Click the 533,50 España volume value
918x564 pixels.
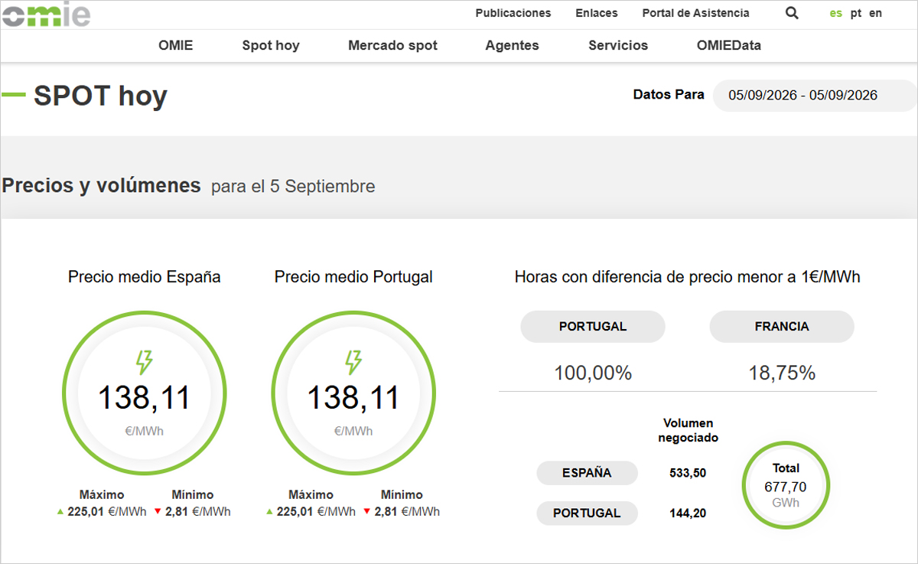(688, 473)
